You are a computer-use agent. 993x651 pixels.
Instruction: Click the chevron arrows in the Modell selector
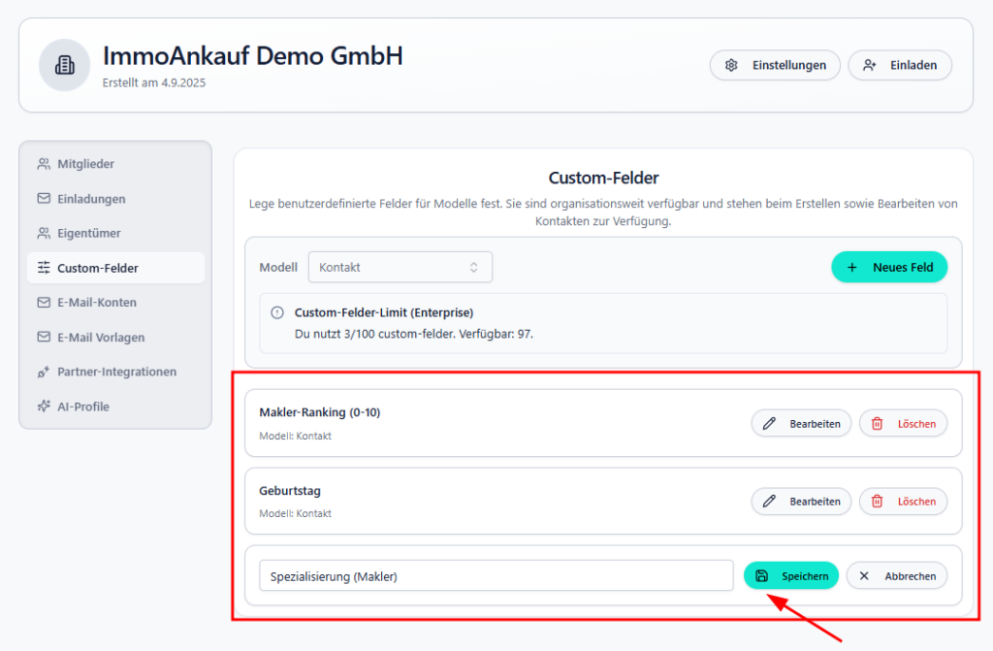474,267
